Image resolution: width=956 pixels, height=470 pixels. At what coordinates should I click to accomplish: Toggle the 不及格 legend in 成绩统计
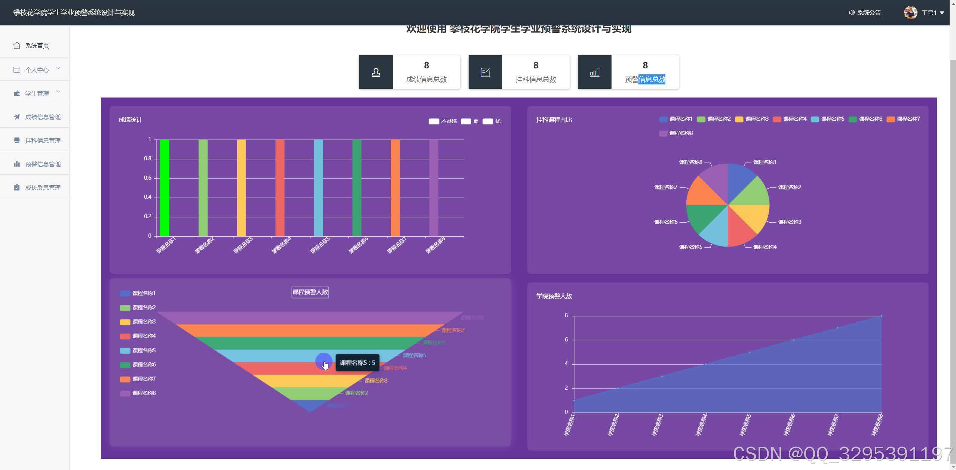click(433, 121)
